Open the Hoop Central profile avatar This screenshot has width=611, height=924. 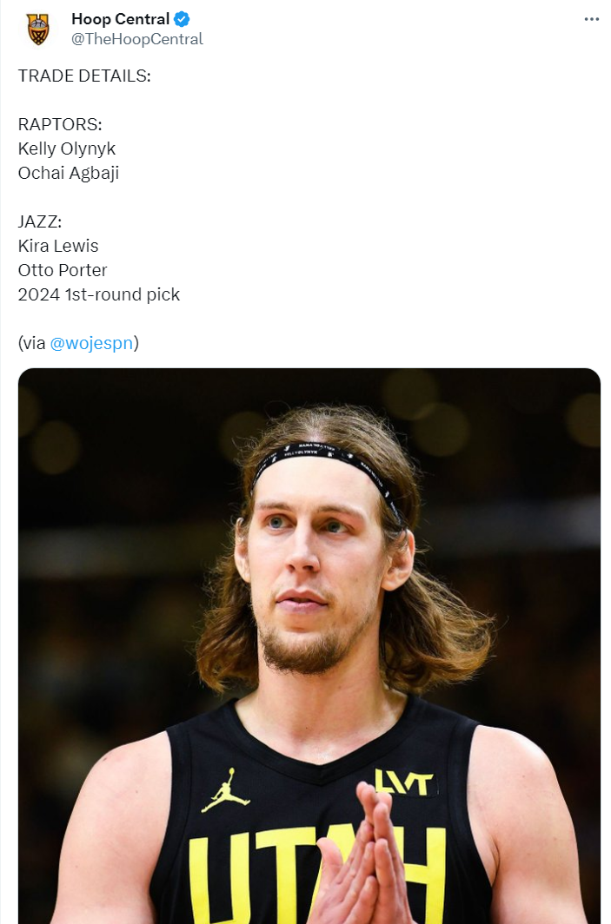coord(38,29)
